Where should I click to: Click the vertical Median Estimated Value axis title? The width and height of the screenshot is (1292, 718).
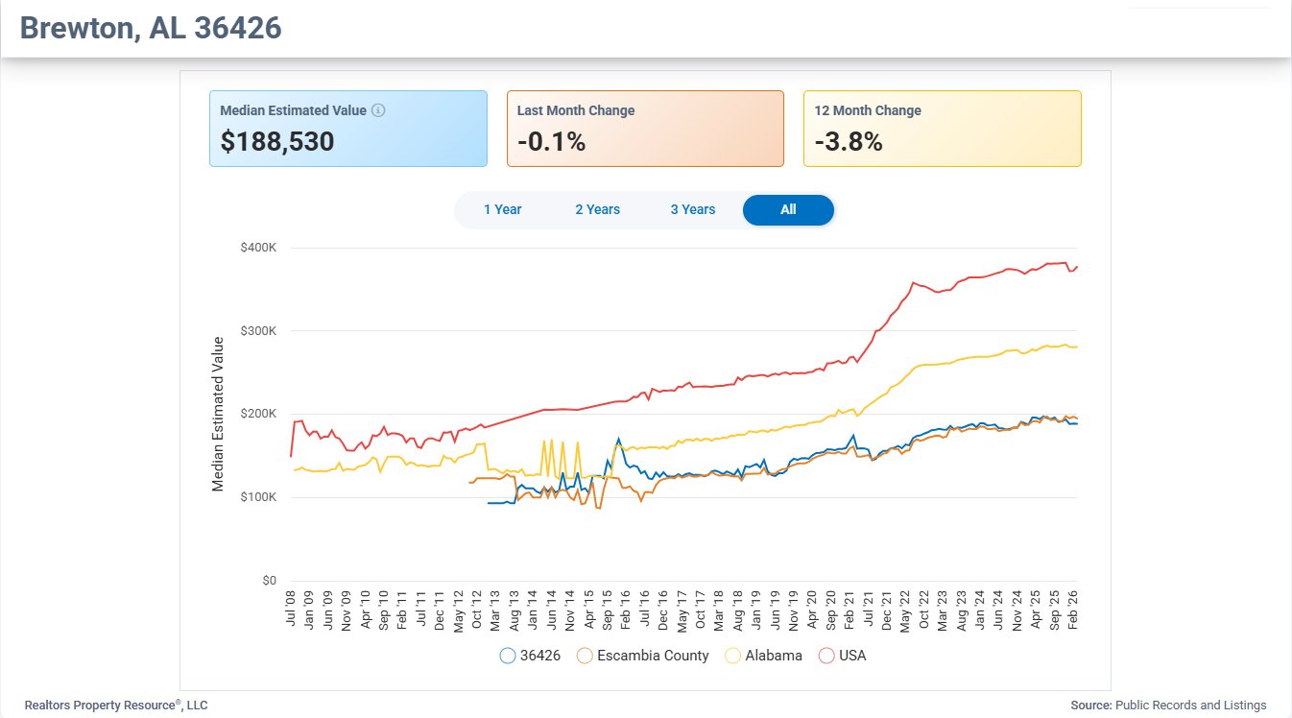218,414
